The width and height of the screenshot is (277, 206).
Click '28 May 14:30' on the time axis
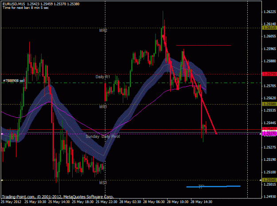(201, 202)
